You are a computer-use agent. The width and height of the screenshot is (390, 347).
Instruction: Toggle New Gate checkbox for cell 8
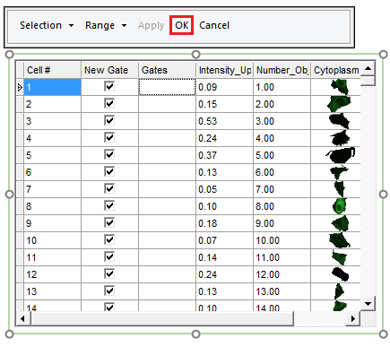tap(109, 206)
